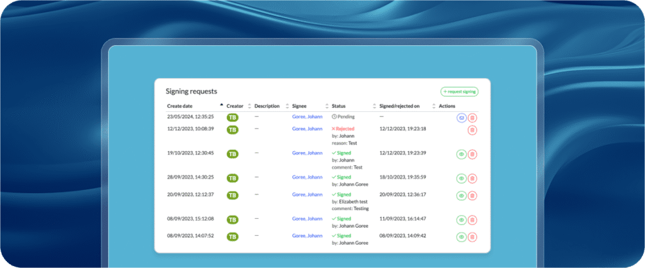
Task: Click TB creator badge in first row
Action: 232,117
